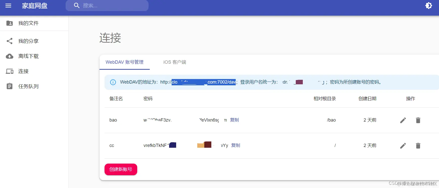Click the 连接 page heading
The image size is (439, 188).
110,38
